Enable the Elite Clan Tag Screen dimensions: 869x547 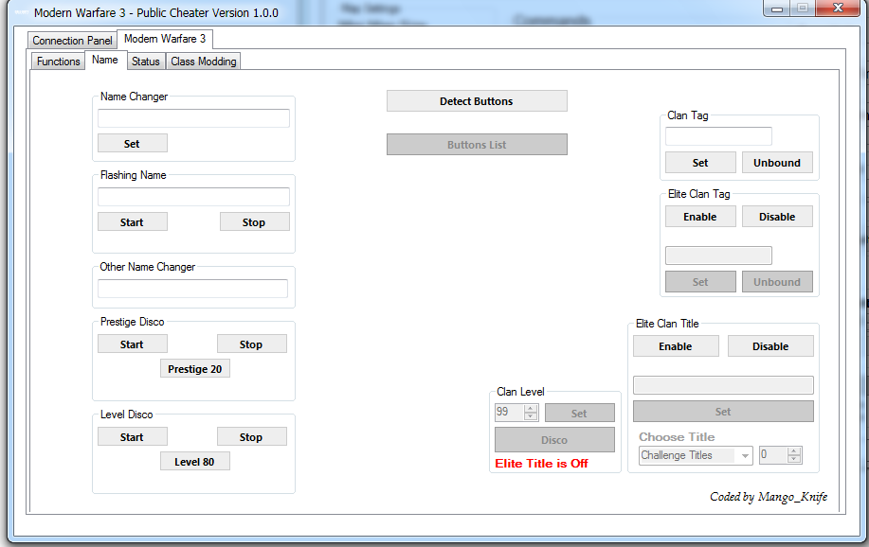click(x=700, y=217)
